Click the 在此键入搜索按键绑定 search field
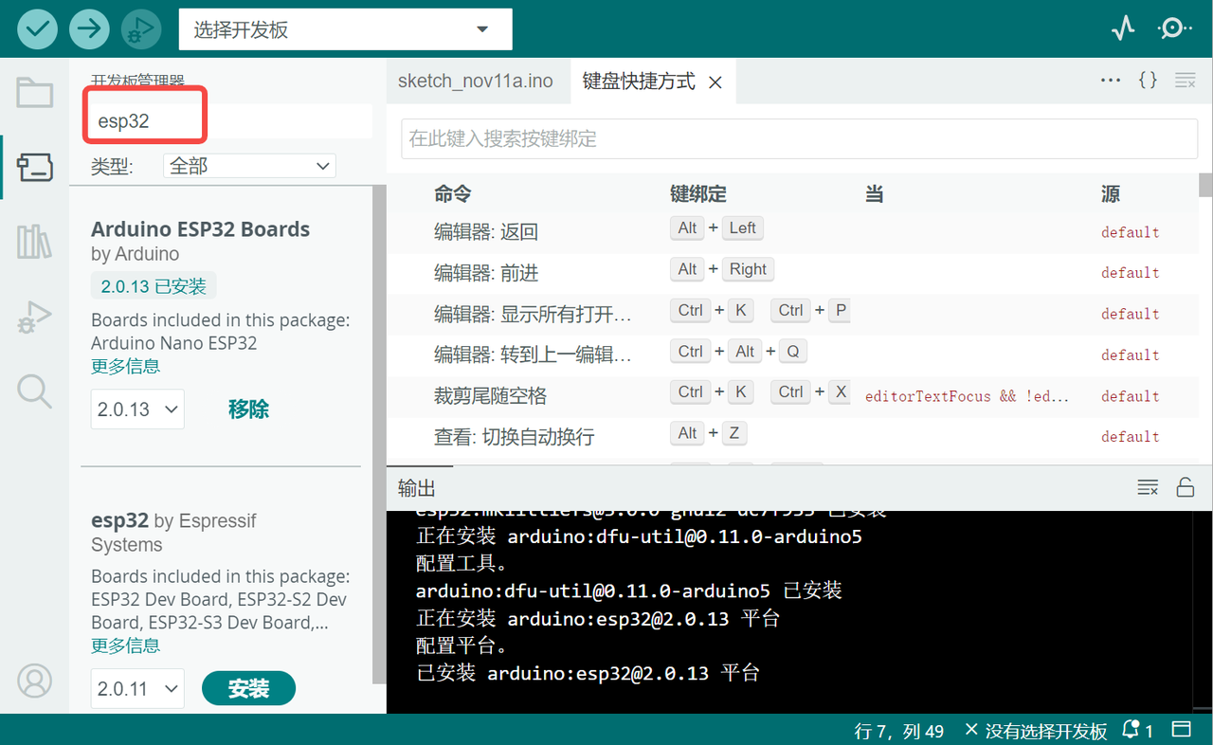 tap(799, 138)
